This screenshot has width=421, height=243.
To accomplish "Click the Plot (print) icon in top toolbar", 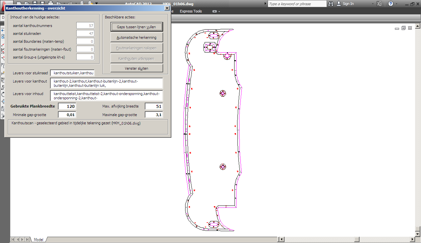I will coord(51,3).
